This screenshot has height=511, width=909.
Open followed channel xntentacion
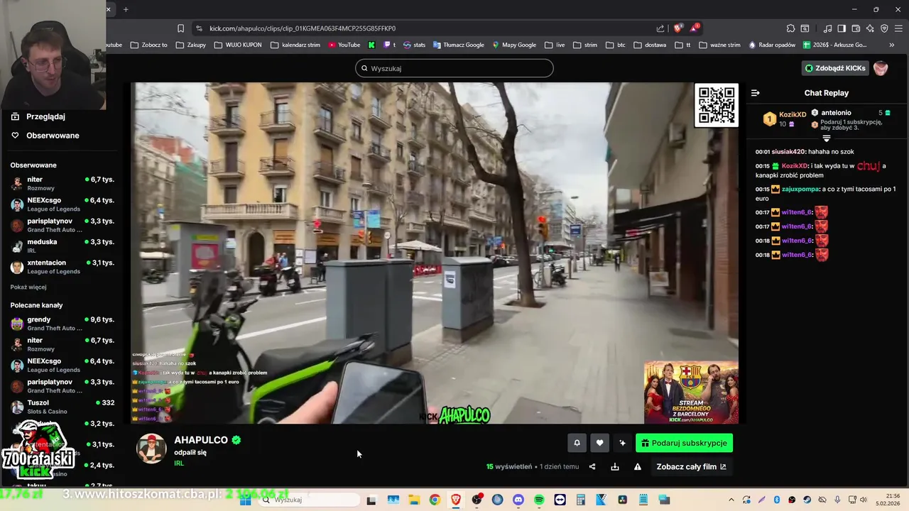(x=62, y=266)
